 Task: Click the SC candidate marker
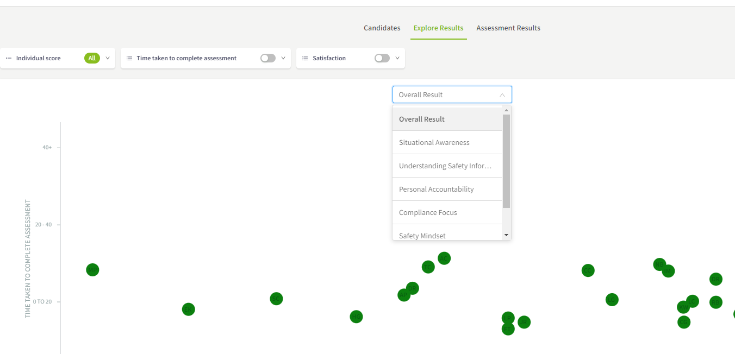coord(276,299)
